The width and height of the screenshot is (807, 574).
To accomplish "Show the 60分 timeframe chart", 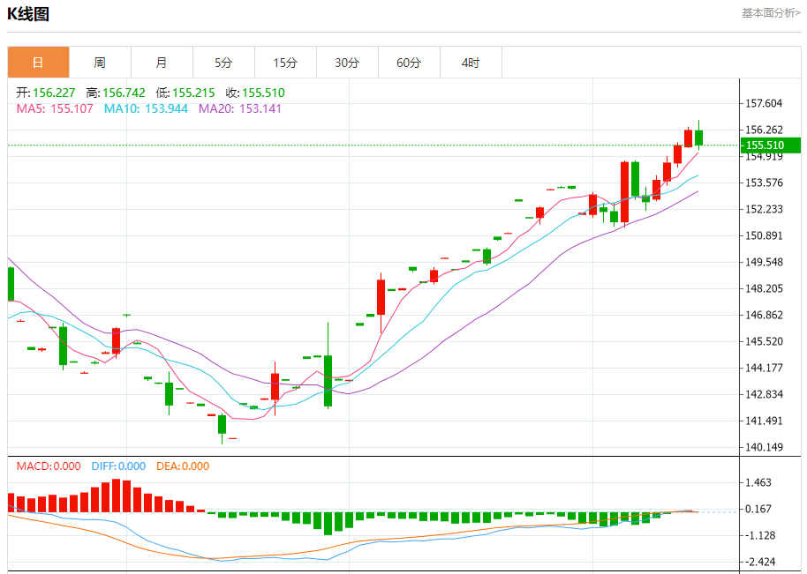I will pos(409,63).
